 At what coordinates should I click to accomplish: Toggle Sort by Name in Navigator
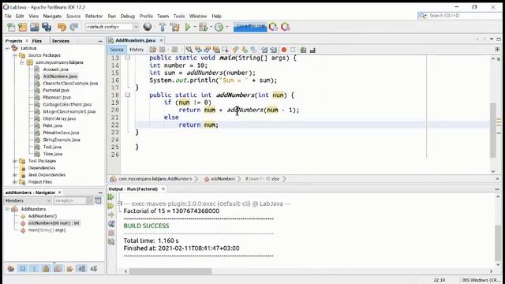click(81, 268)
